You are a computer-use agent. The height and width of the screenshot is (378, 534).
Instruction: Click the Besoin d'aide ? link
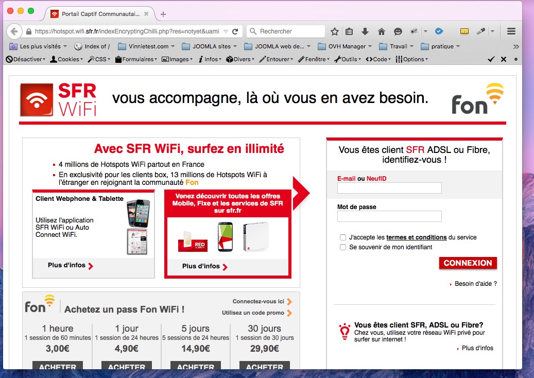click(x=476, y=284)
